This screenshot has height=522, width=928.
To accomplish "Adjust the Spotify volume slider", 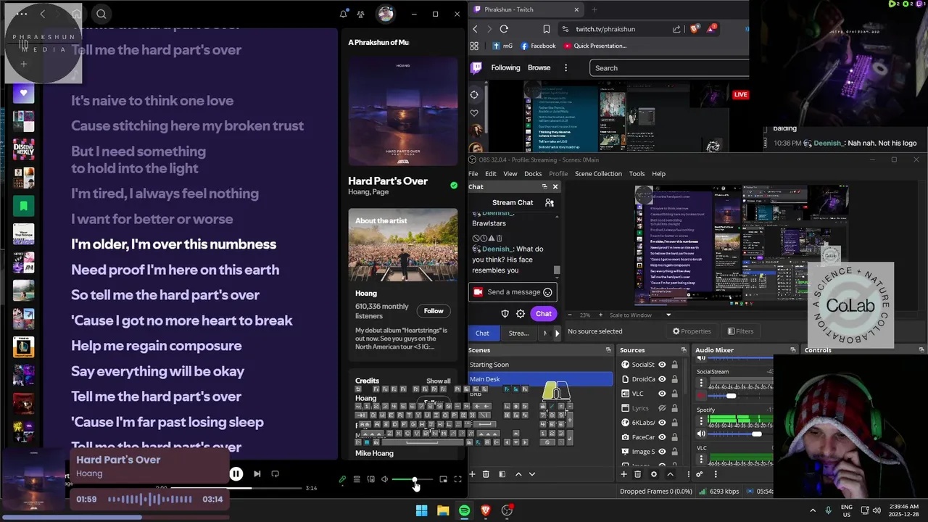I will 413,479.
